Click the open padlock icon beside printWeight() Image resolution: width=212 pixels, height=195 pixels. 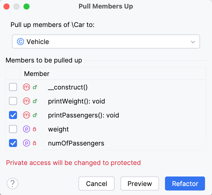35,101
